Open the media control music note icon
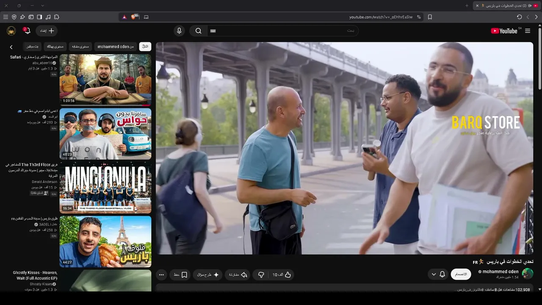Image resolution: width=542 pixels, height=305 pixels. coord(48,17)
